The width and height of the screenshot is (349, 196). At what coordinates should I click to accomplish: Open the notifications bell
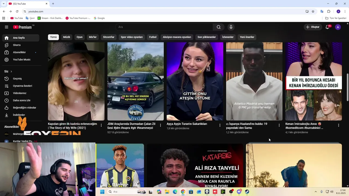(328, 27)
